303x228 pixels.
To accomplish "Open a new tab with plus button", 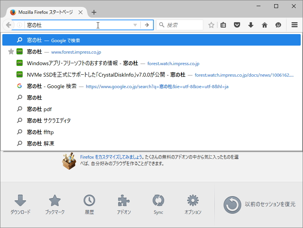I will click(94, 12).
